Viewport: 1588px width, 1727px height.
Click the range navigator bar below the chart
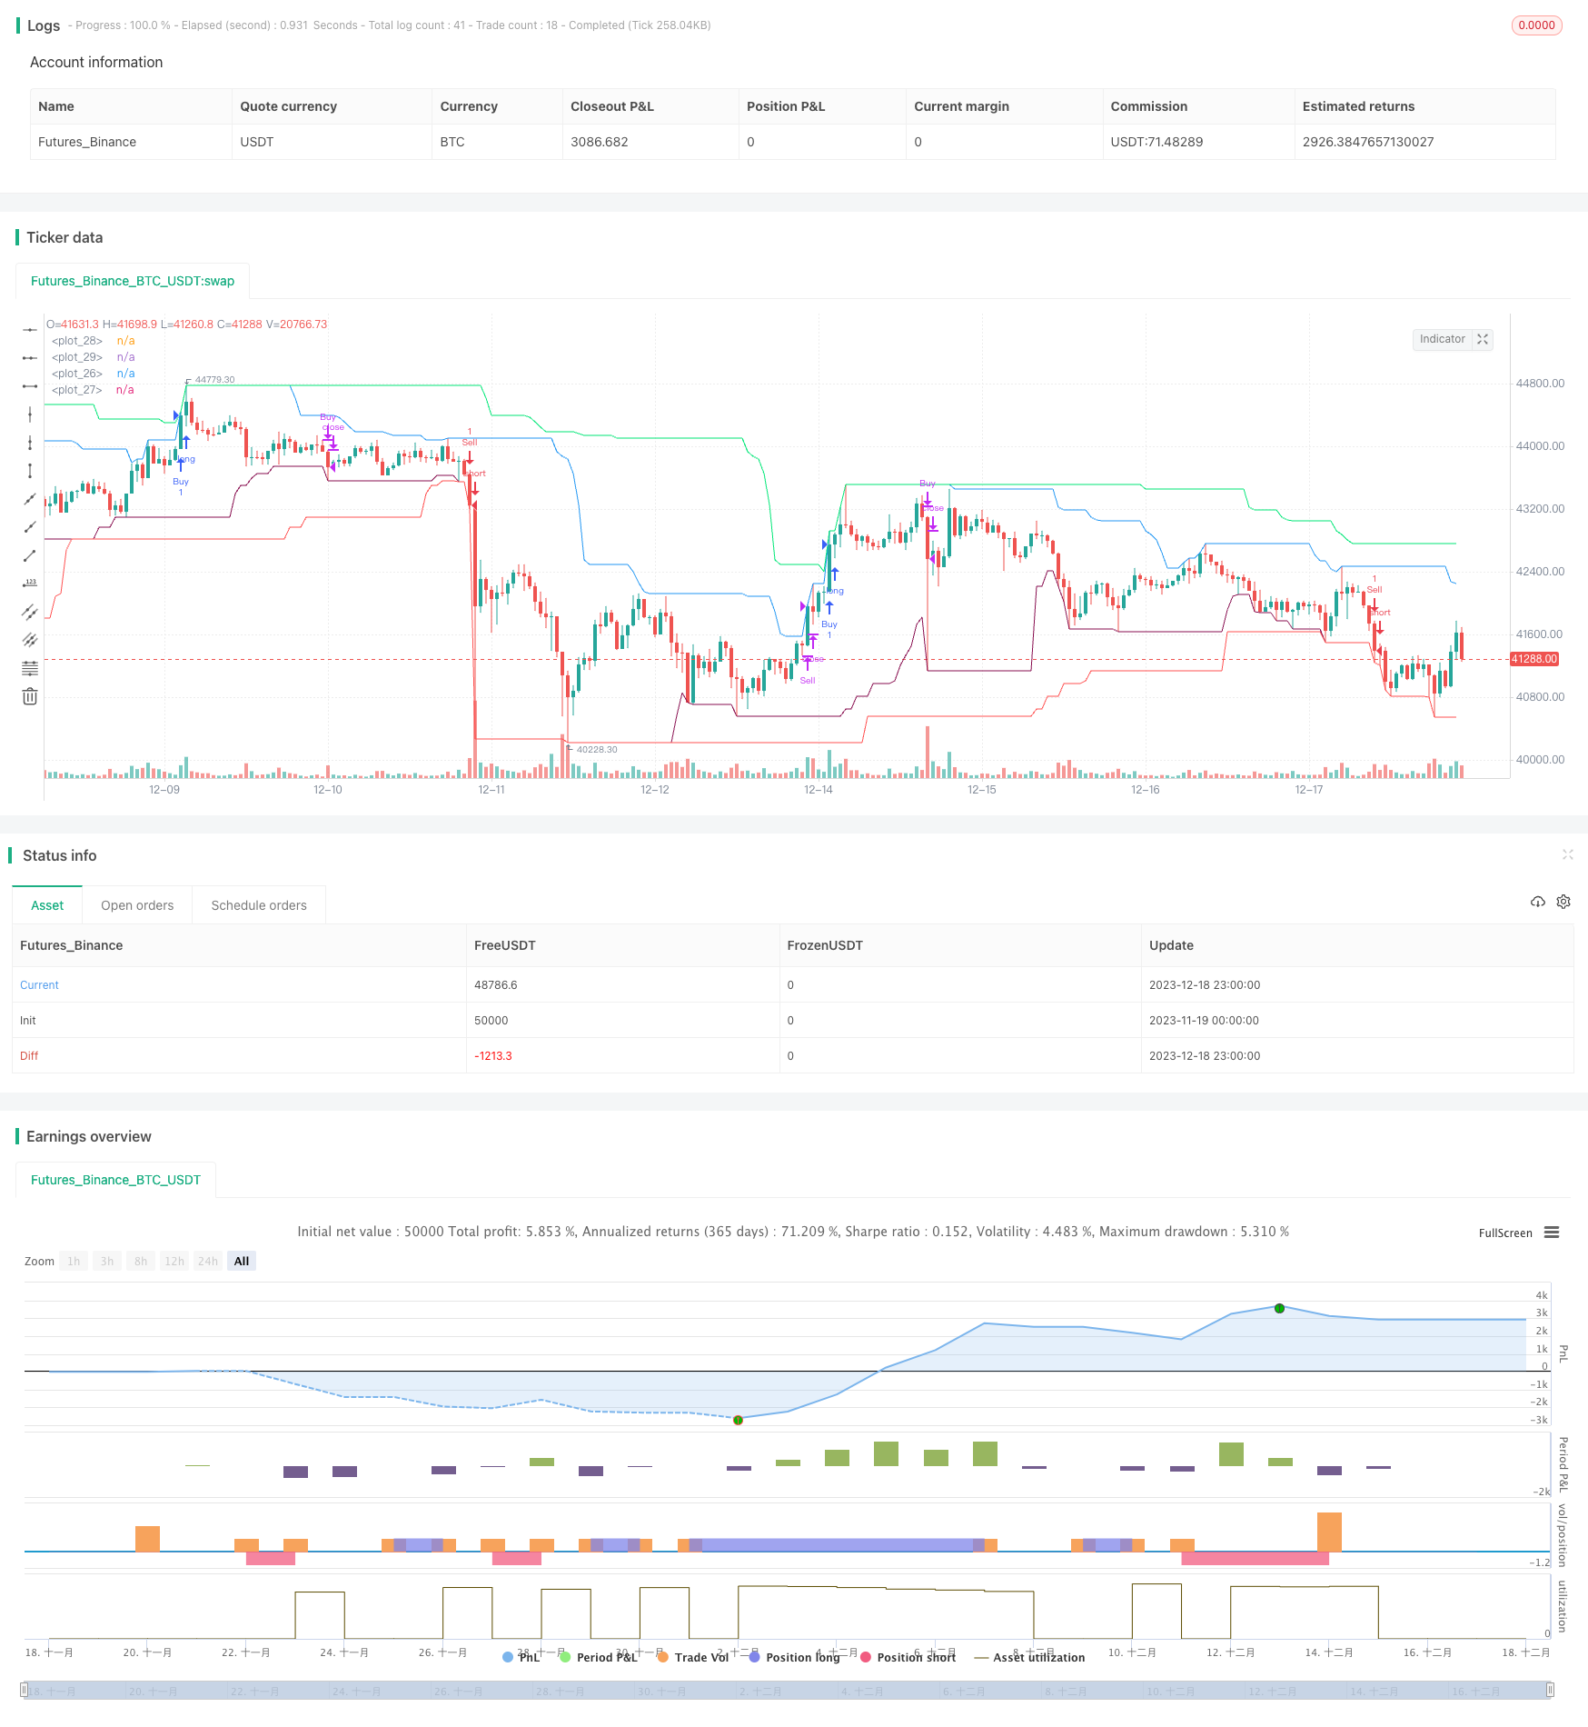(787, 1690)
